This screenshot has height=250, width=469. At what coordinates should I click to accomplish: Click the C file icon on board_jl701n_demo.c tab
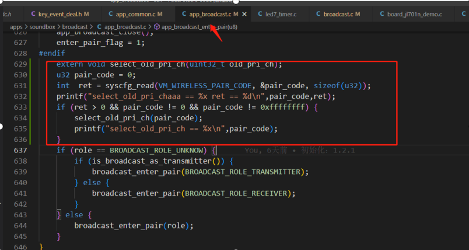(x=382, y=14)
